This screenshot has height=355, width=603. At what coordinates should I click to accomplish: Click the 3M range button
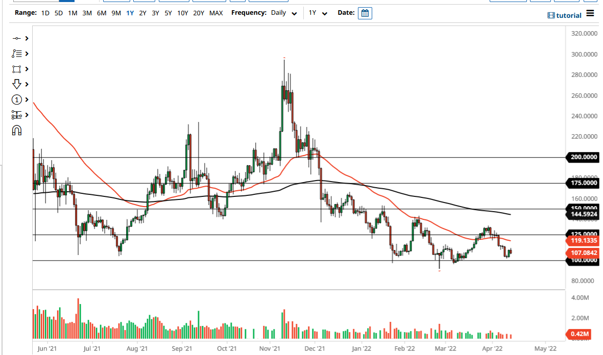[87, 13]
